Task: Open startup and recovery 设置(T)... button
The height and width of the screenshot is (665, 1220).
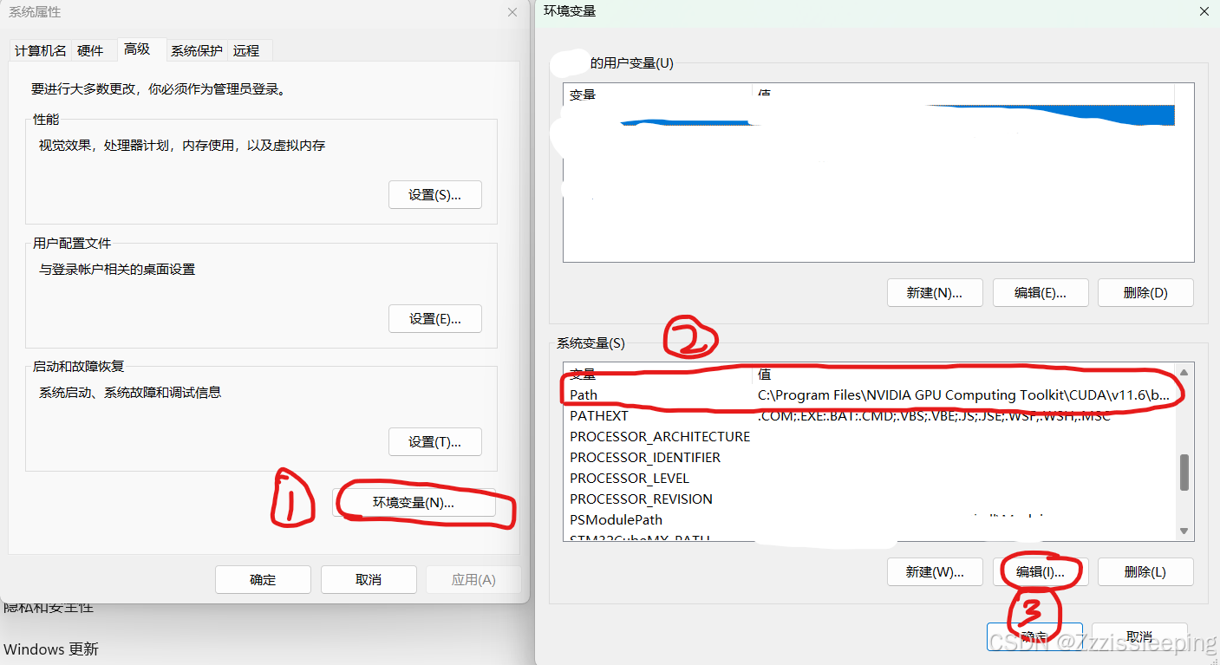Action: [x=434, y=442]
